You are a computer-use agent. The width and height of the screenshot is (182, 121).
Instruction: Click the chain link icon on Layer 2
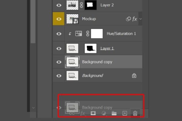(x=82, y=5)
